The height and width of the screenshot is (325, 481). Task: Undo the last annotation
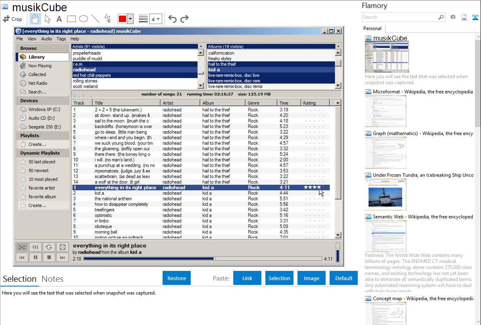172,19
